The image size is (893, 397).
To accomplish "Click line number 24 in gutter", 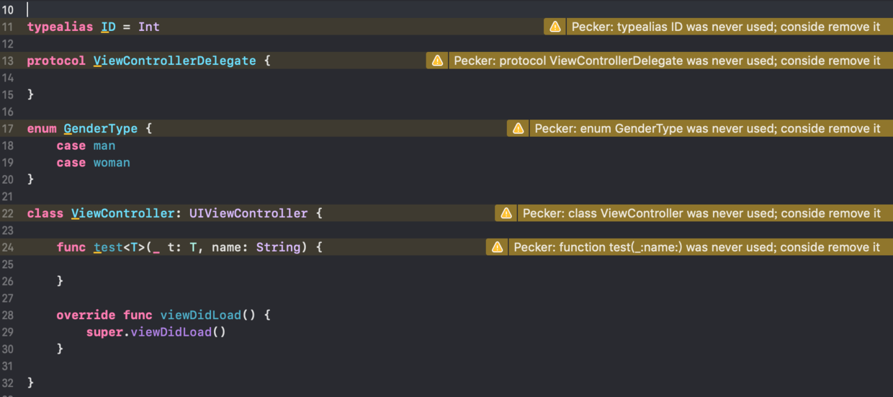I will point(8,248).
